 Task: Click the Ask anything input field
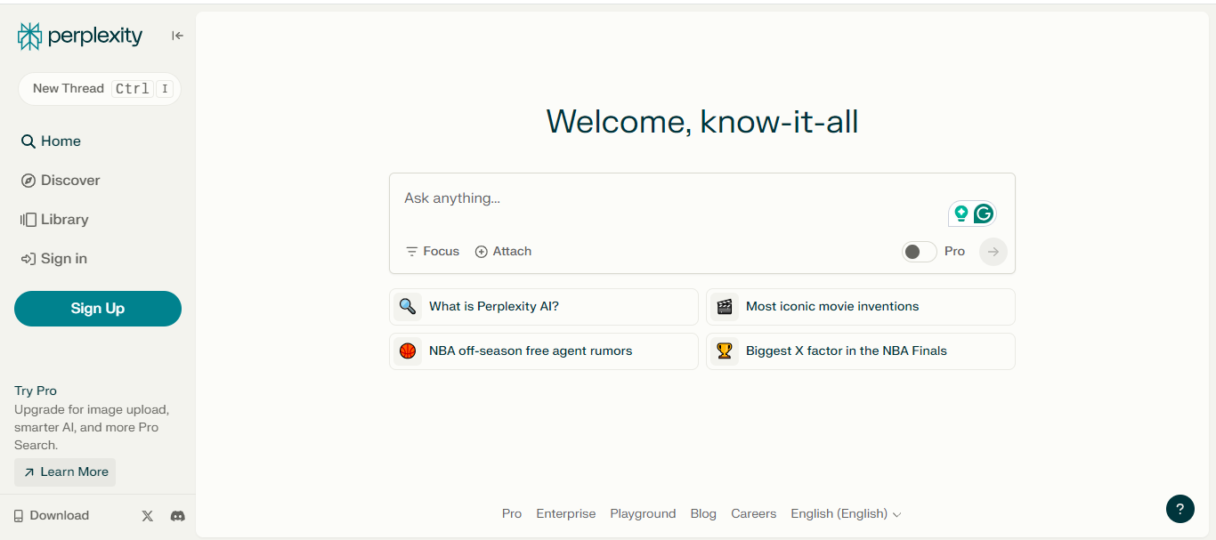click(x=623, y=197)
